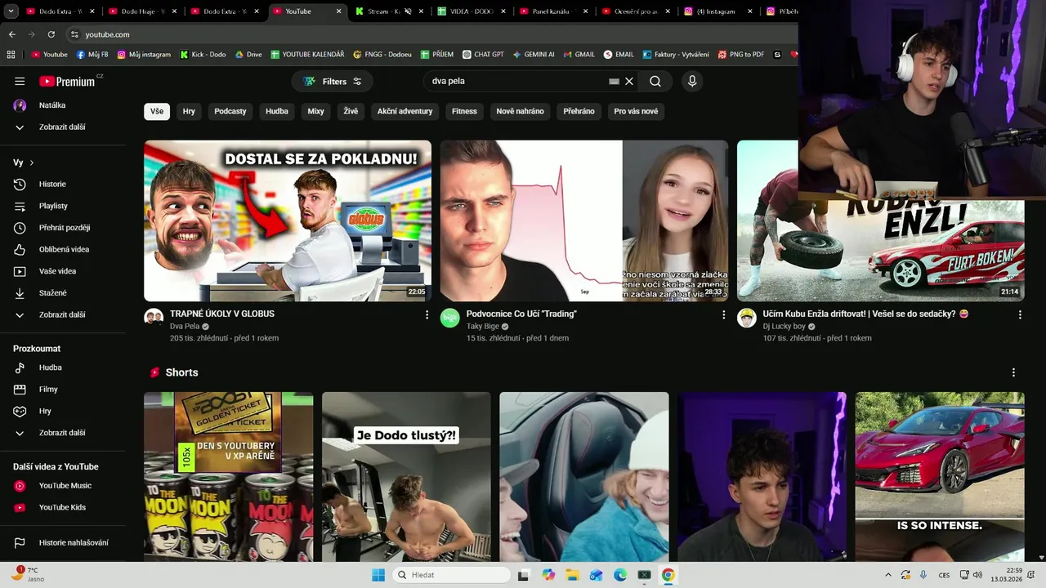Go back with the browser back arrow
Screen dimensions: 1046x588
point(11,34)
